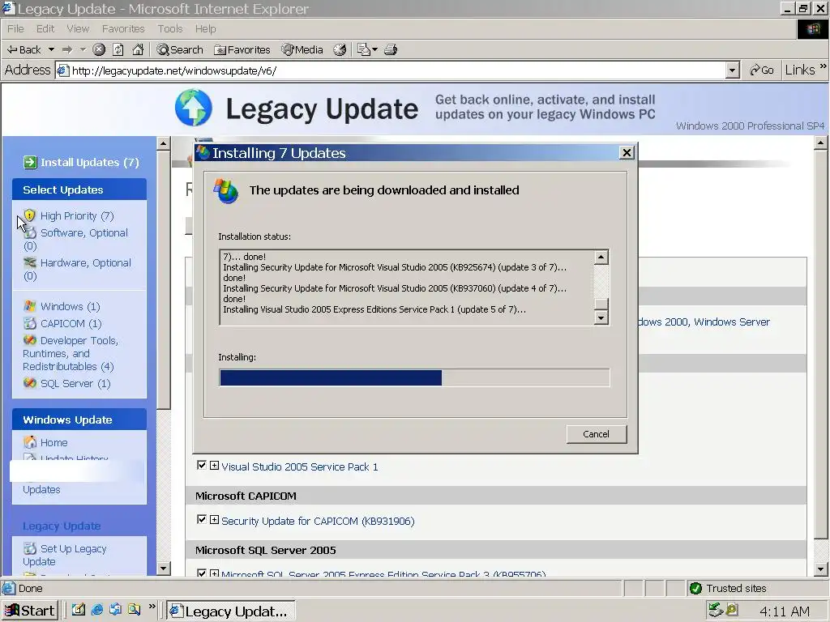Click the sidebar scroll down arrow

(163, 569)
